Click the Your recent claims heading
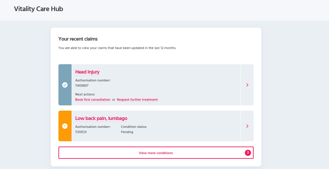Screen dimensions: 329x169 coord(78,39)
